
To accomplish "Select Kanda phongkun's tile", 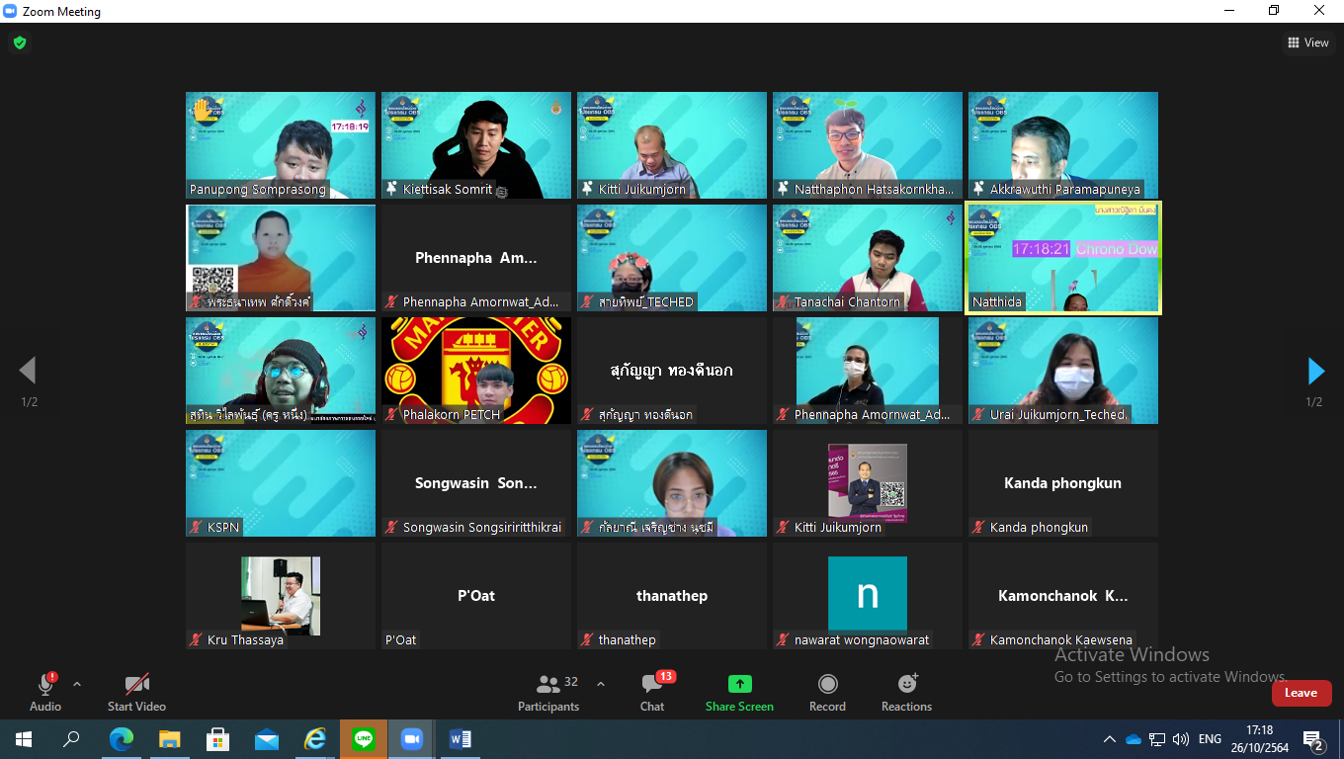I will point(1063,483).
